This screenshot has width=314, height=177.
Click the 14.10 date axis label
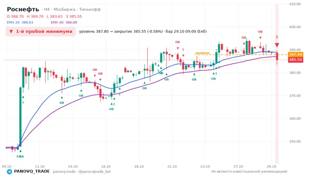(x=73, y=167)
